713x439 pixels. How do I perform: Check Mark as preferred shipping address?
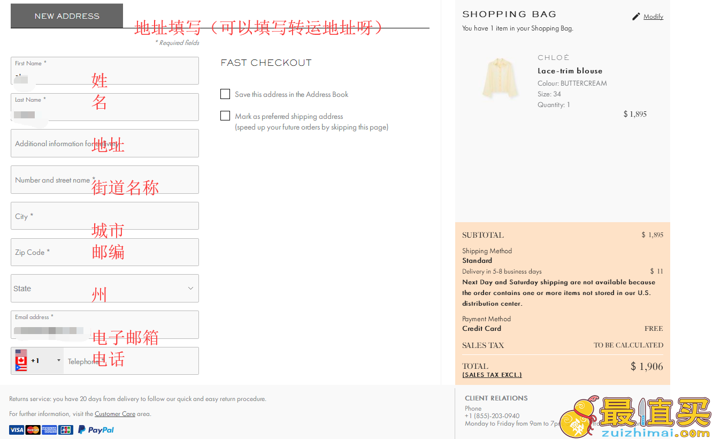[x=225, y=116]
